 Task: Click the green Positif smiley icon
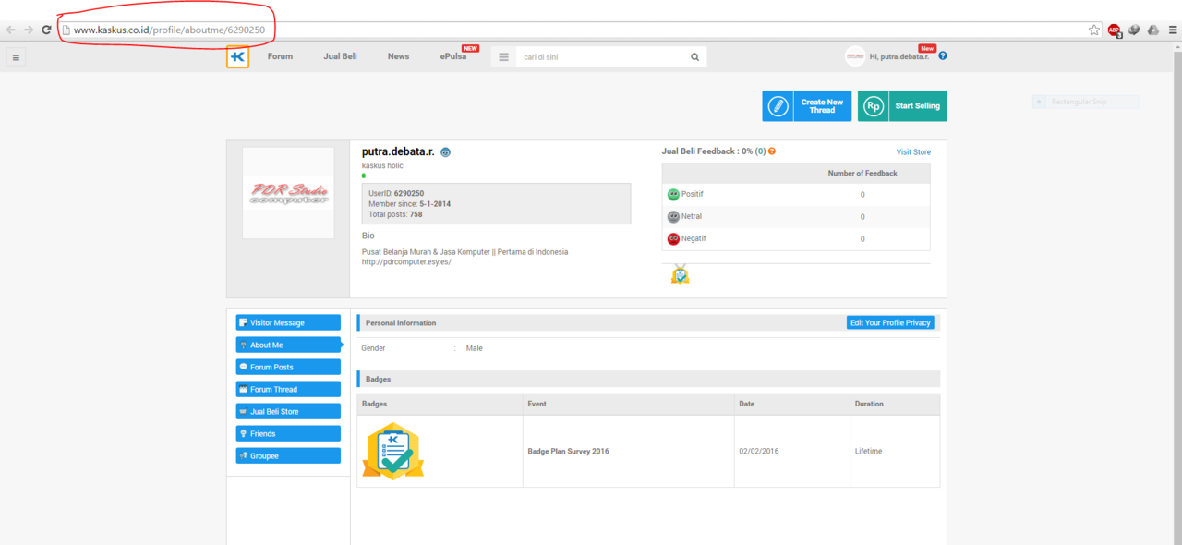coord(673,195)
